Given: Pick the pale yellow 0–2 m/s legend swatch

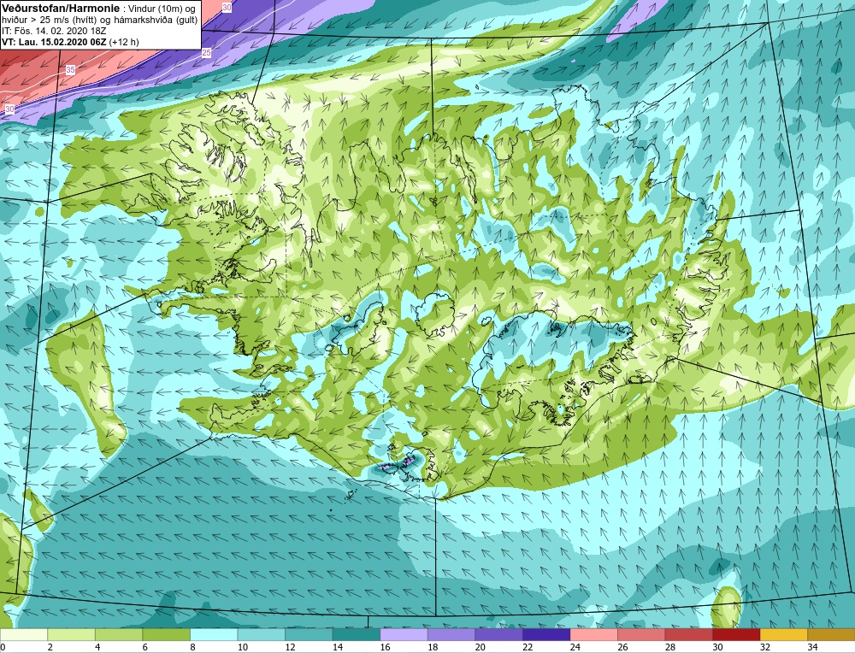Looking at the screenshot, I should 23,634.
